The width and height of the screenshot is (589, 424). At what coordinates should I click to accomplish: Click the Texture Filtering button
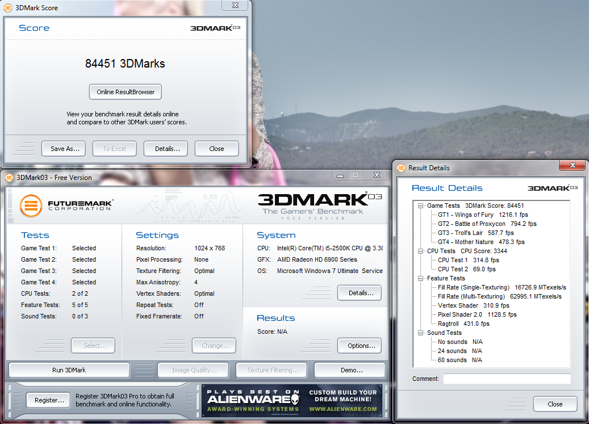pos(271,370)
